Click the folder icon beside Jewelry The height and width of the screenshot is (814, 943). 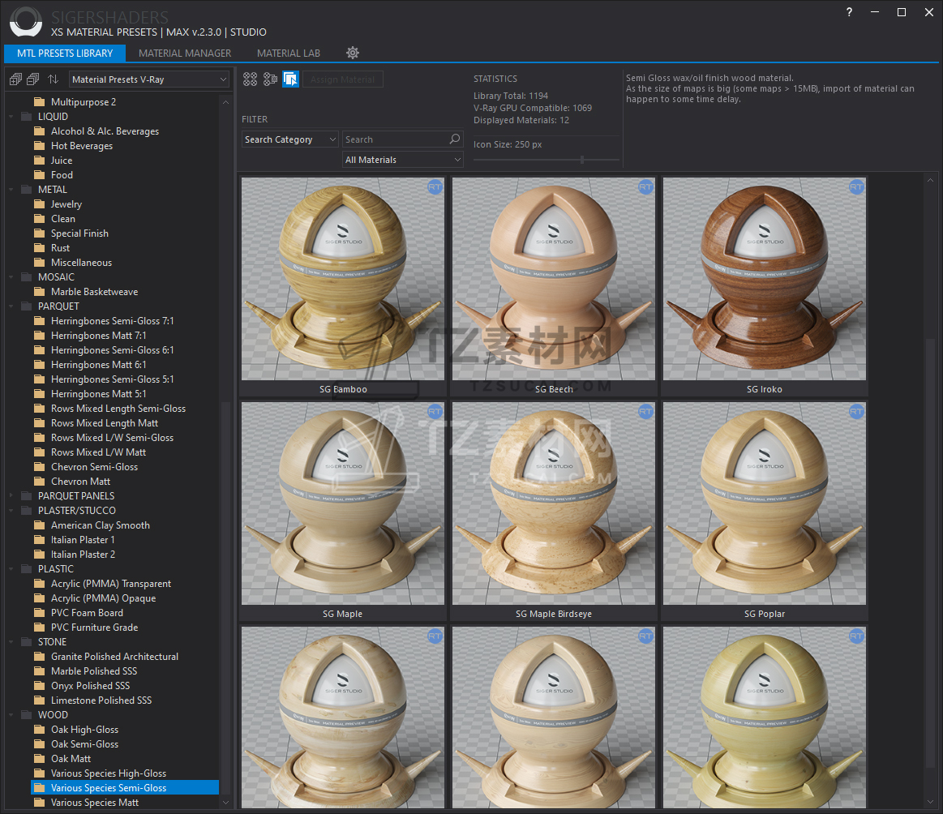(x=40, y=203)
